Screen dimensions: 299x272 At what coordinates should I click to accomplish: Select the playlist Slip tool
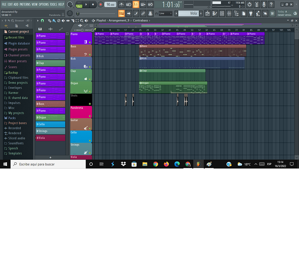(68, 20)
